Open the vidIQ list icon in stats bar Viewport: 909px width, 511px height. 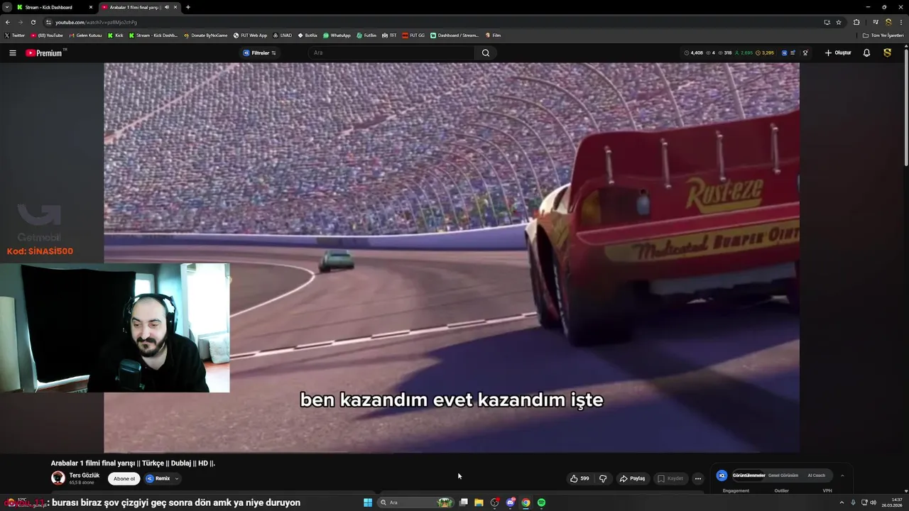(x=793, y=53)
